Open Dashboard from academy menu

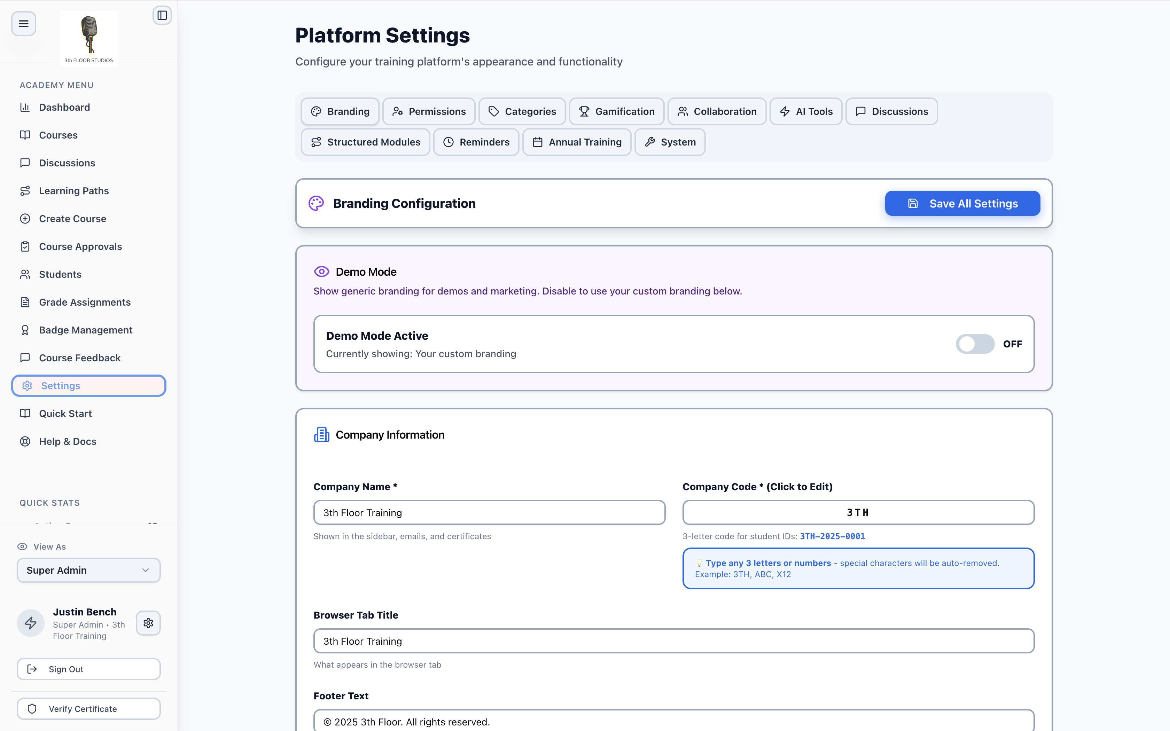(89, 107)
